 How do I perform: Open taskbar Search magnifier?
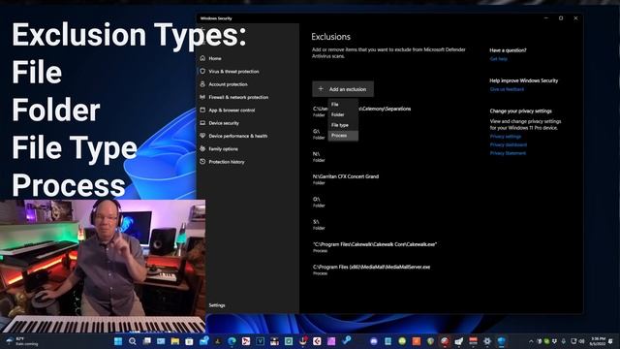click(x=133, y=341)
